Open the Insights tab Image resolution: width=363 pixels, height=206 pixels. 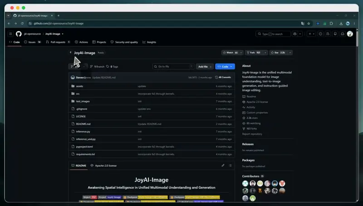pos(149,42)
